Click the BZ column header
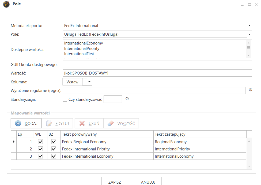 coord(54,134)
